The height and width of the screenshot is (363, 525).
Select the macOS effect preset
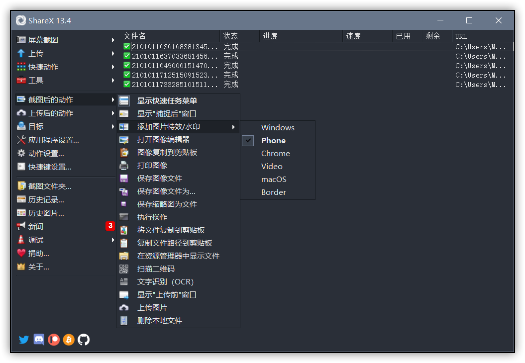[x=278, y=180]
